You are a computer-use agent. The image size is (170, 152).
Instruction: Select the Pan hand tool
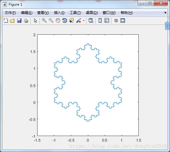(x=58, y=20)
